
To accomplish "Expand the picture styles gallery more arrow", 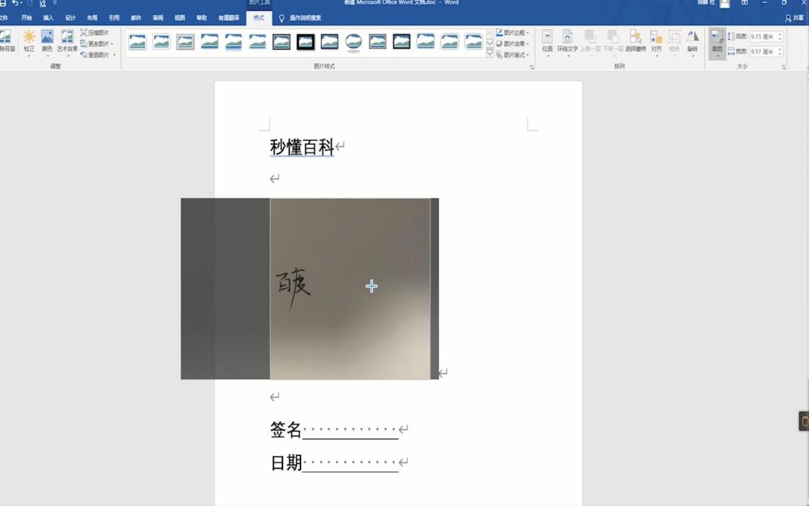I will pos(490,54).
